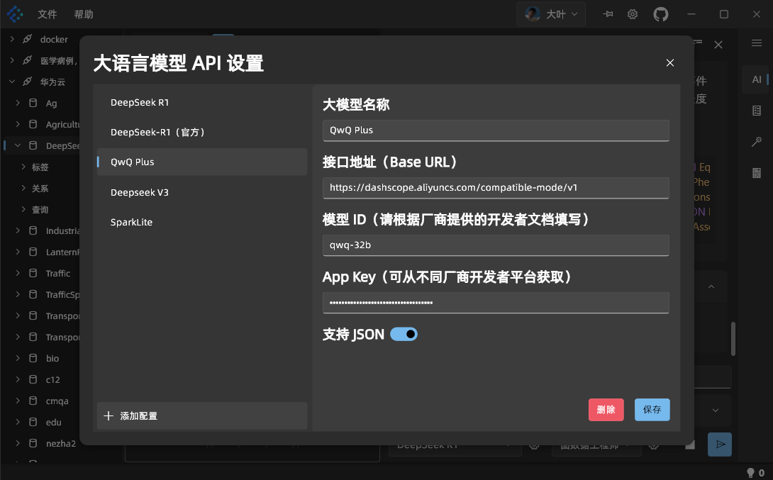Click the hamburger menu icon at right

tap(757, 43)
